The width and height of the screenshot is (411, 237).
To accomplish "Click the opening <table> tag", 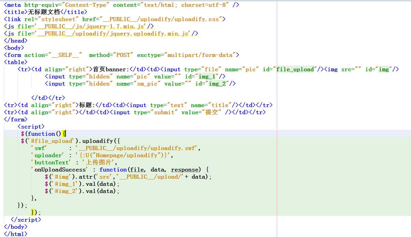I will [x=16, y=62].
